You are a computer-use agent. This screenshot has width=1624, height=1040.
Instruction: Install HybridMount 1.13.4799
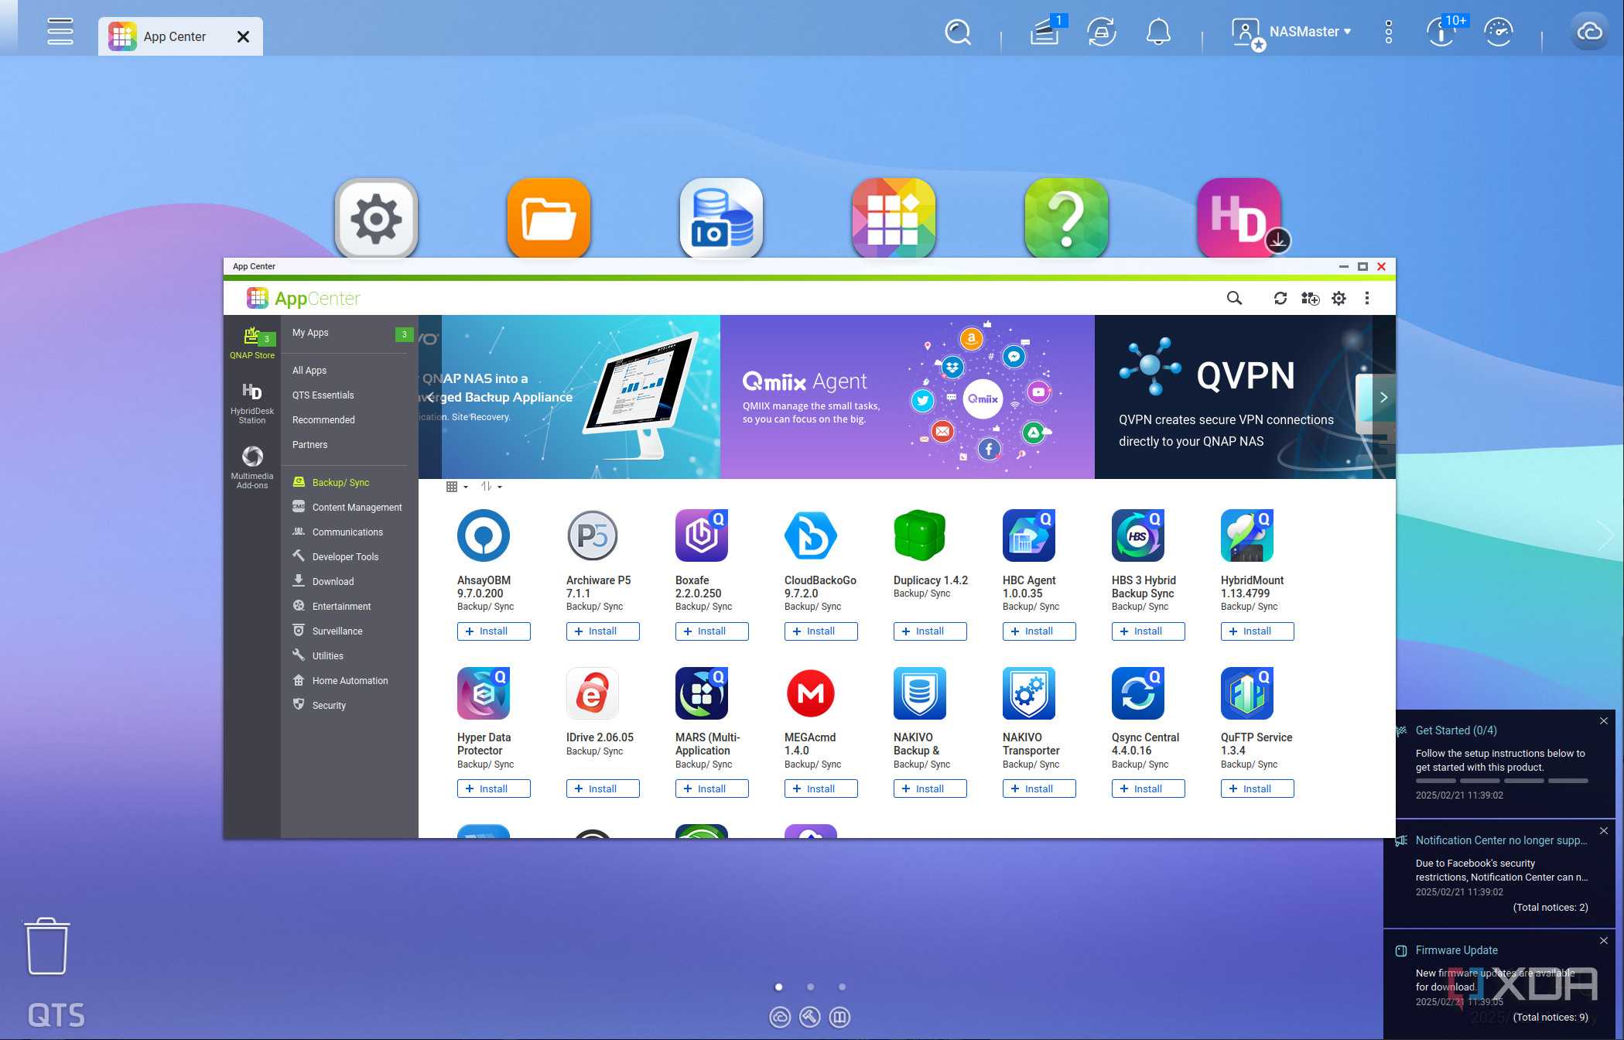[1257, 631]
